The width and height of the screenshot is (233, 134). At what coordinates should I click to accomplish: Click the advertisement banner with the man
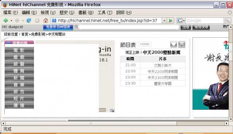pos(210,74)
